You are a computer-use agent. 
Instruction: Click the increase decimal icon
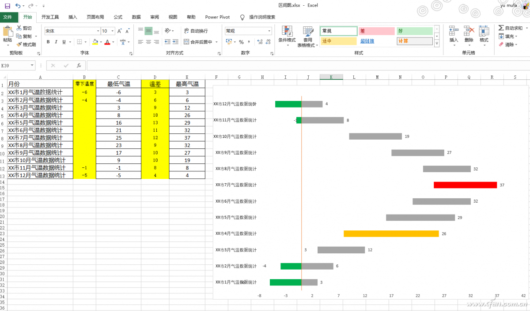260,42
